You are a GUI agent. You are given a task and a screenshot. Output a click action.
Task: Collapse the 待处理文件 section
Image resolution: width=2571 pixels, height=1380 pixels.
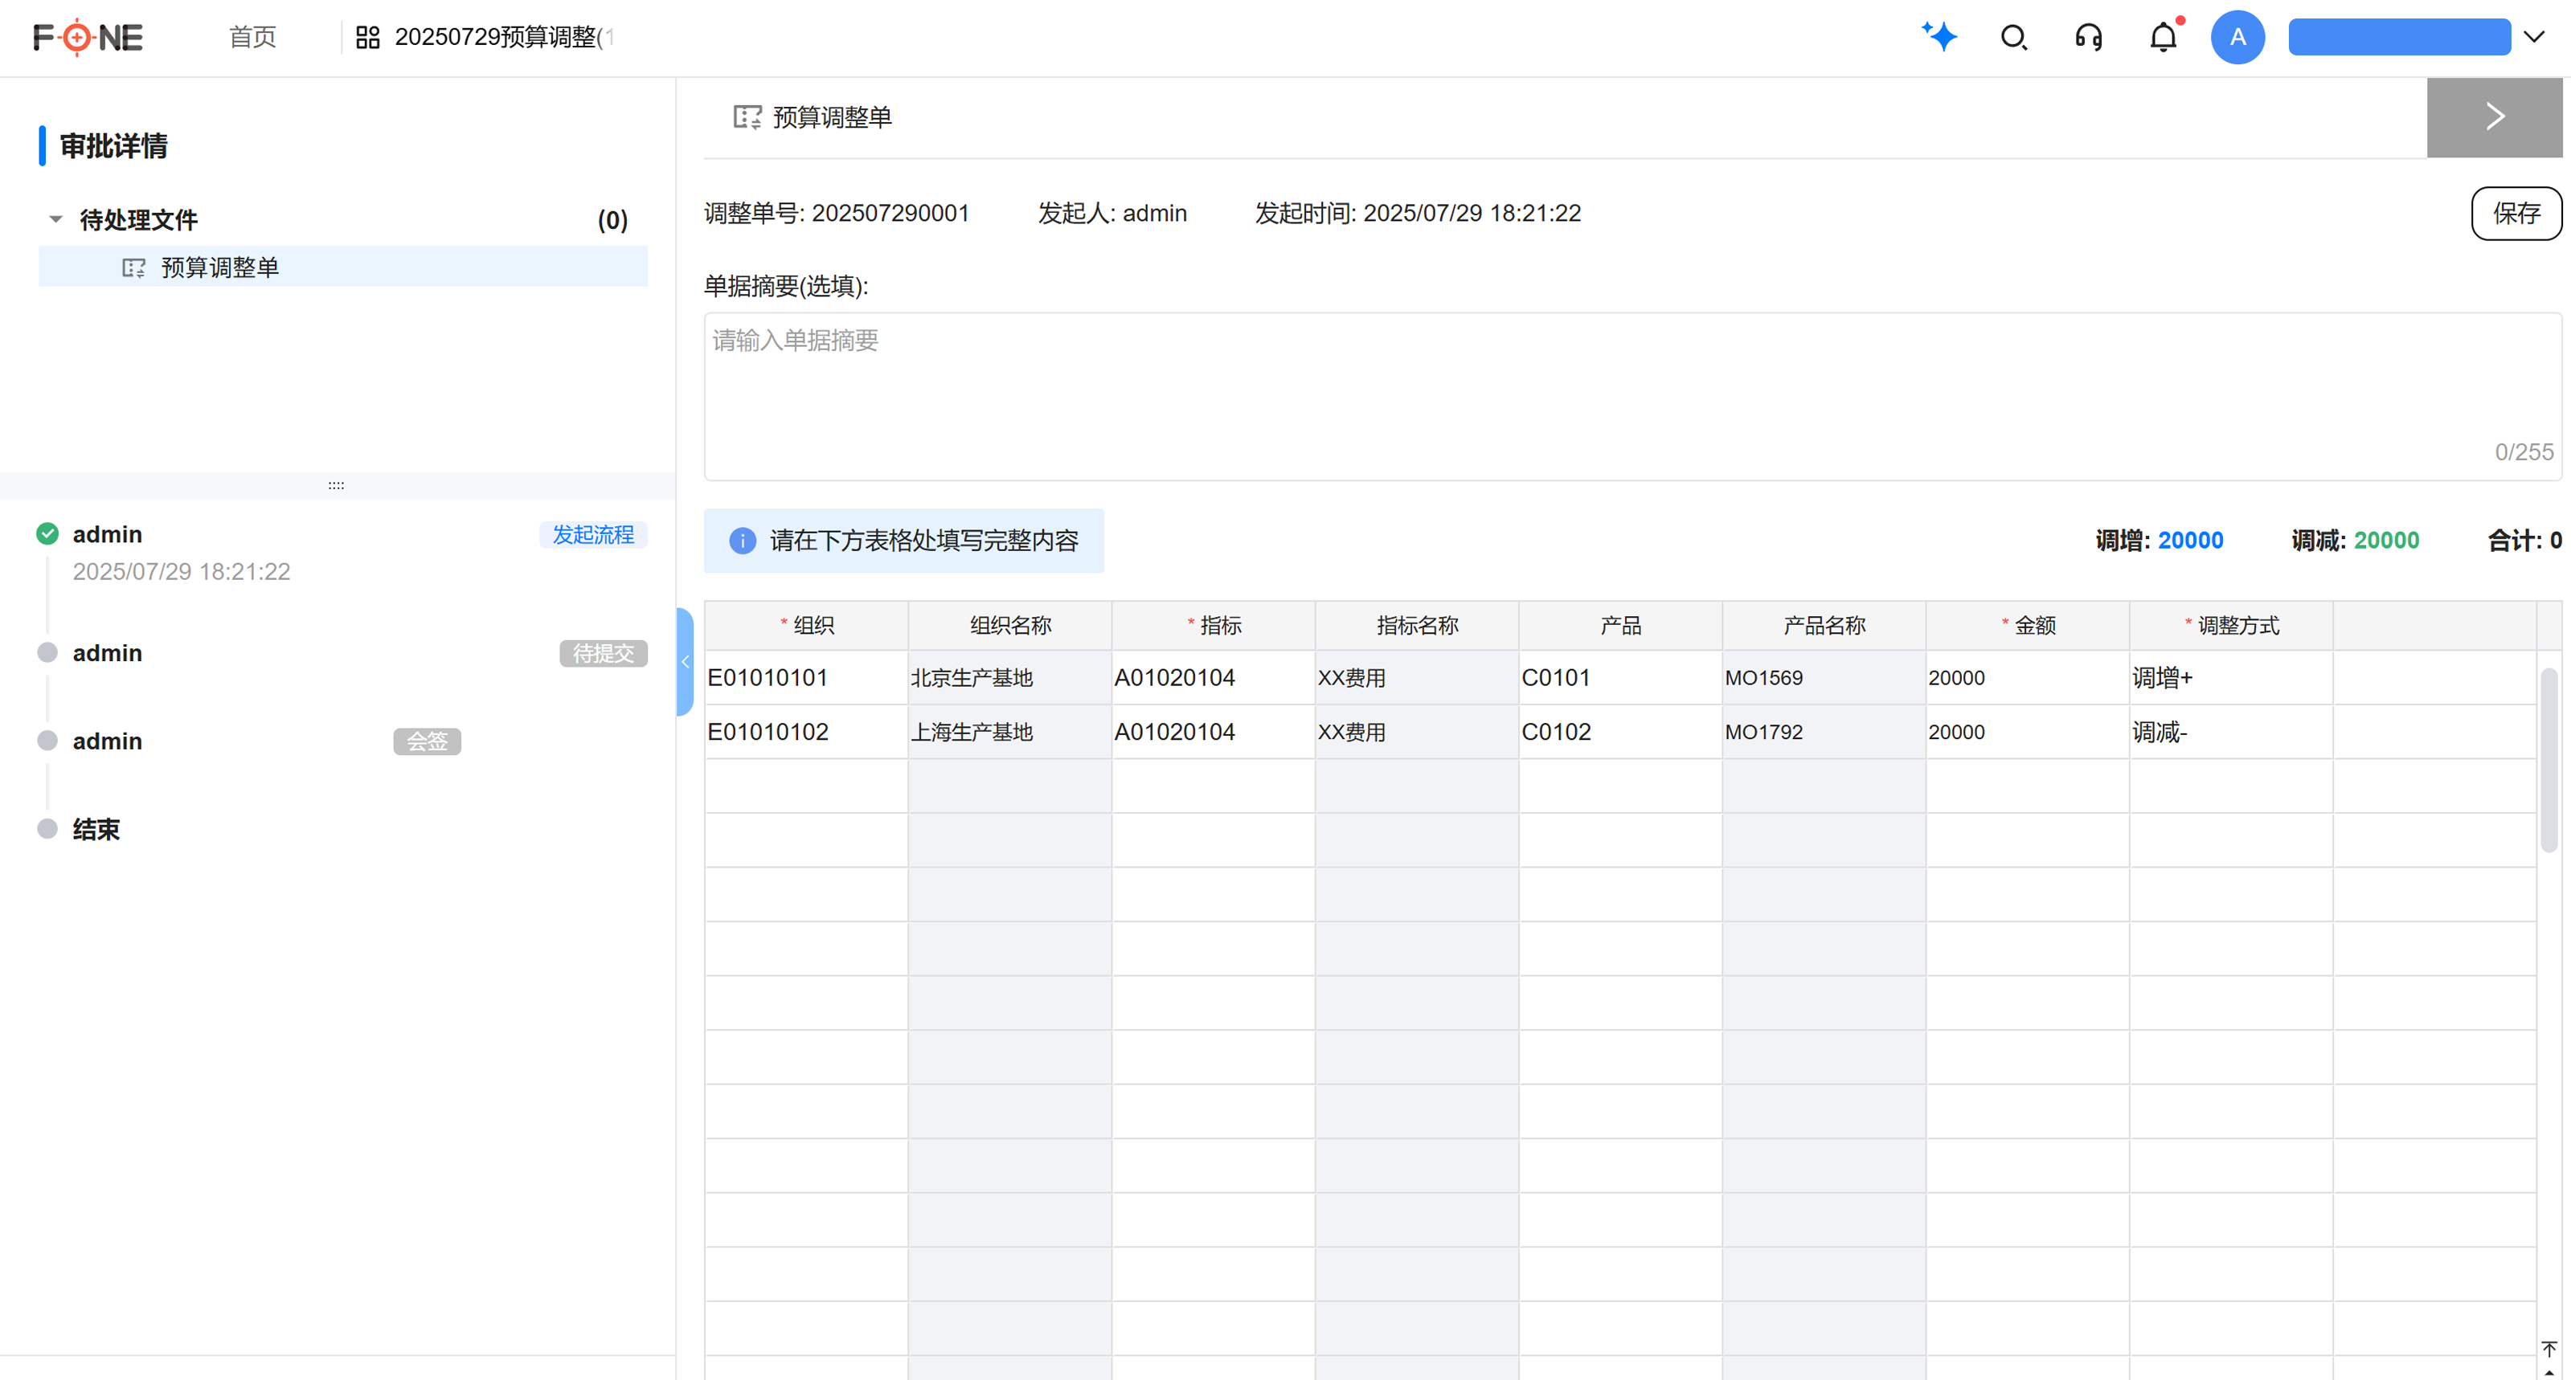point(56,218)
